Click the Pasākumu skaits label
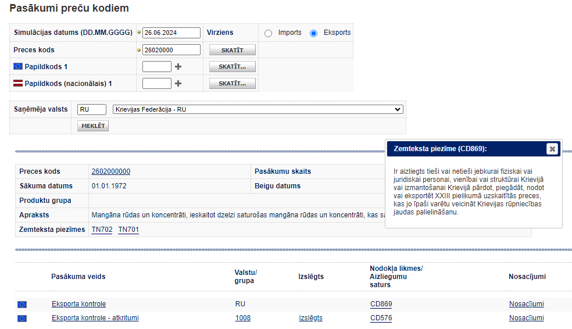This screenshot has width=572, height=329. (283, 171)
